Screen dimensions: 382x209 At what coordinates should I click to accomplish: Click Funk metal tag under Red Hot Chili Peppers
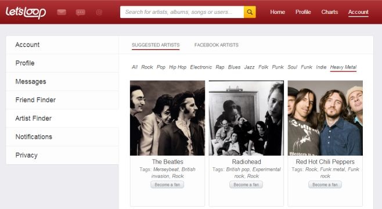tap(332, 170)
